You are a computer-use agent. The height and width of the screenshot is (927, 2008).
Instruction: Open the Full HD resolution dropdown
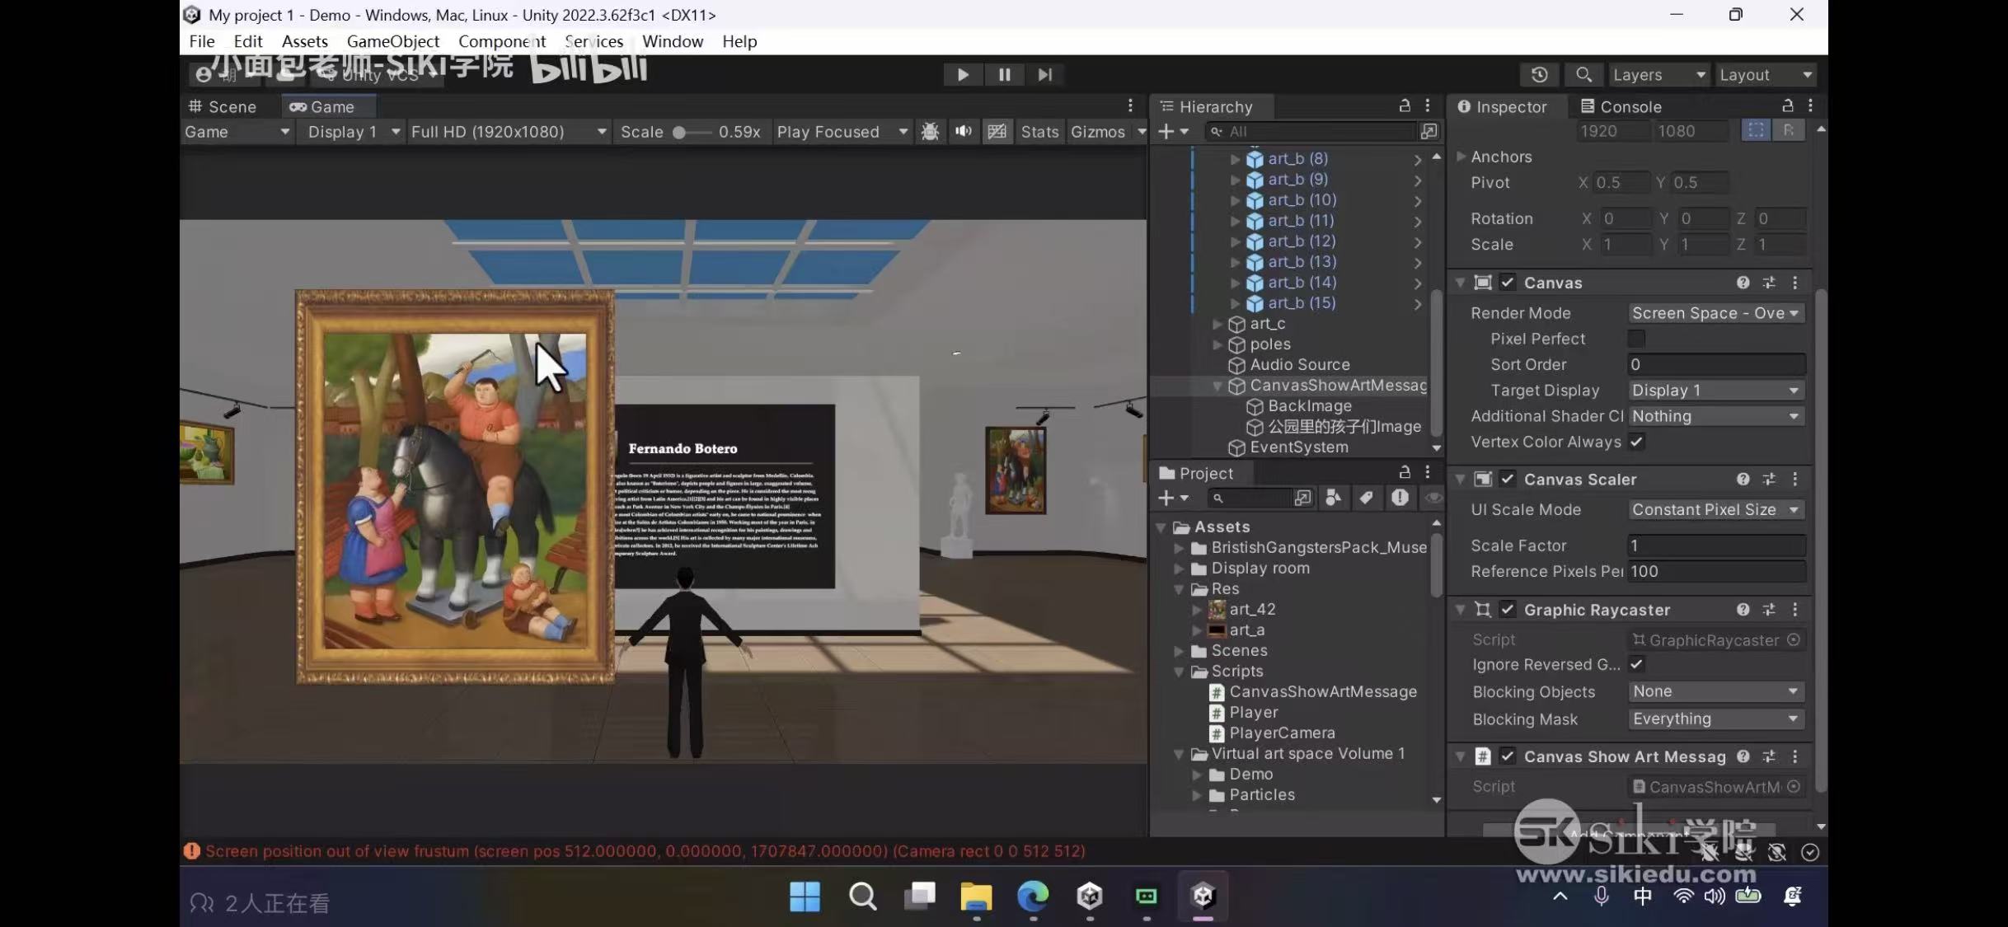coord(509,132)
